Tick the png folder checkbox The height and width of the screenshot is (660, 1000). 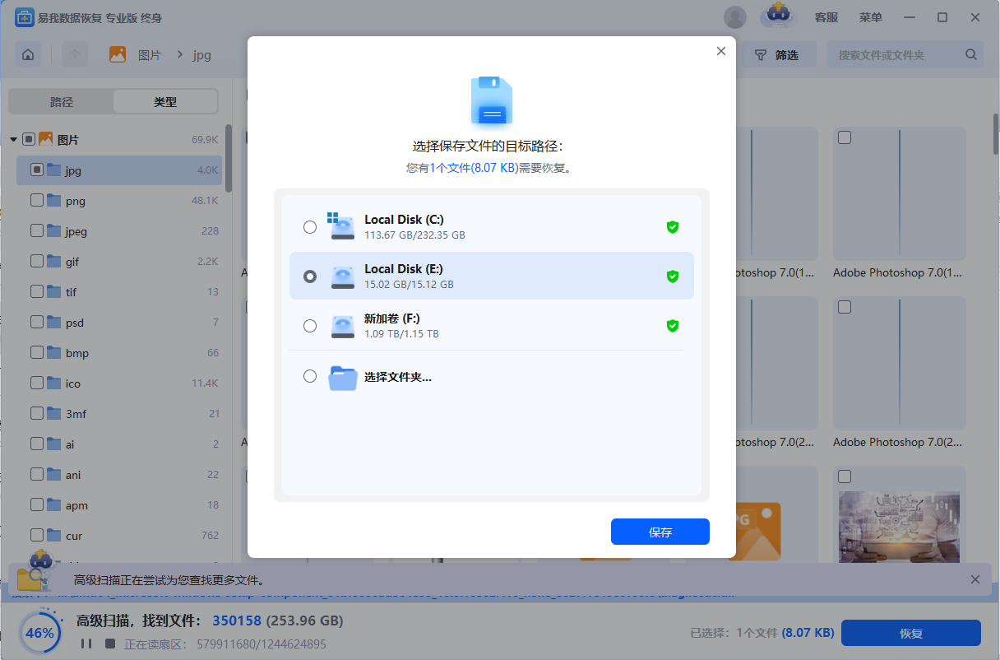tap(37, 201)
